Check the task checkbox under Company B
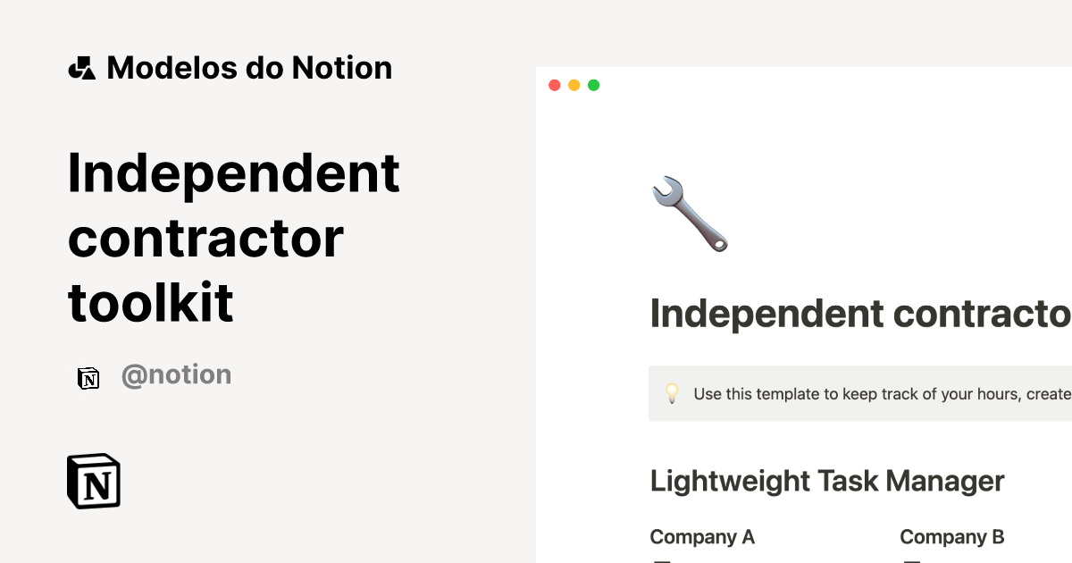The width and height of the screenshot is (1072, 563). click(x=912, y=560)
